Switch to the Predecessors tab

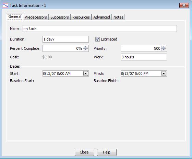tap(36, 17)
